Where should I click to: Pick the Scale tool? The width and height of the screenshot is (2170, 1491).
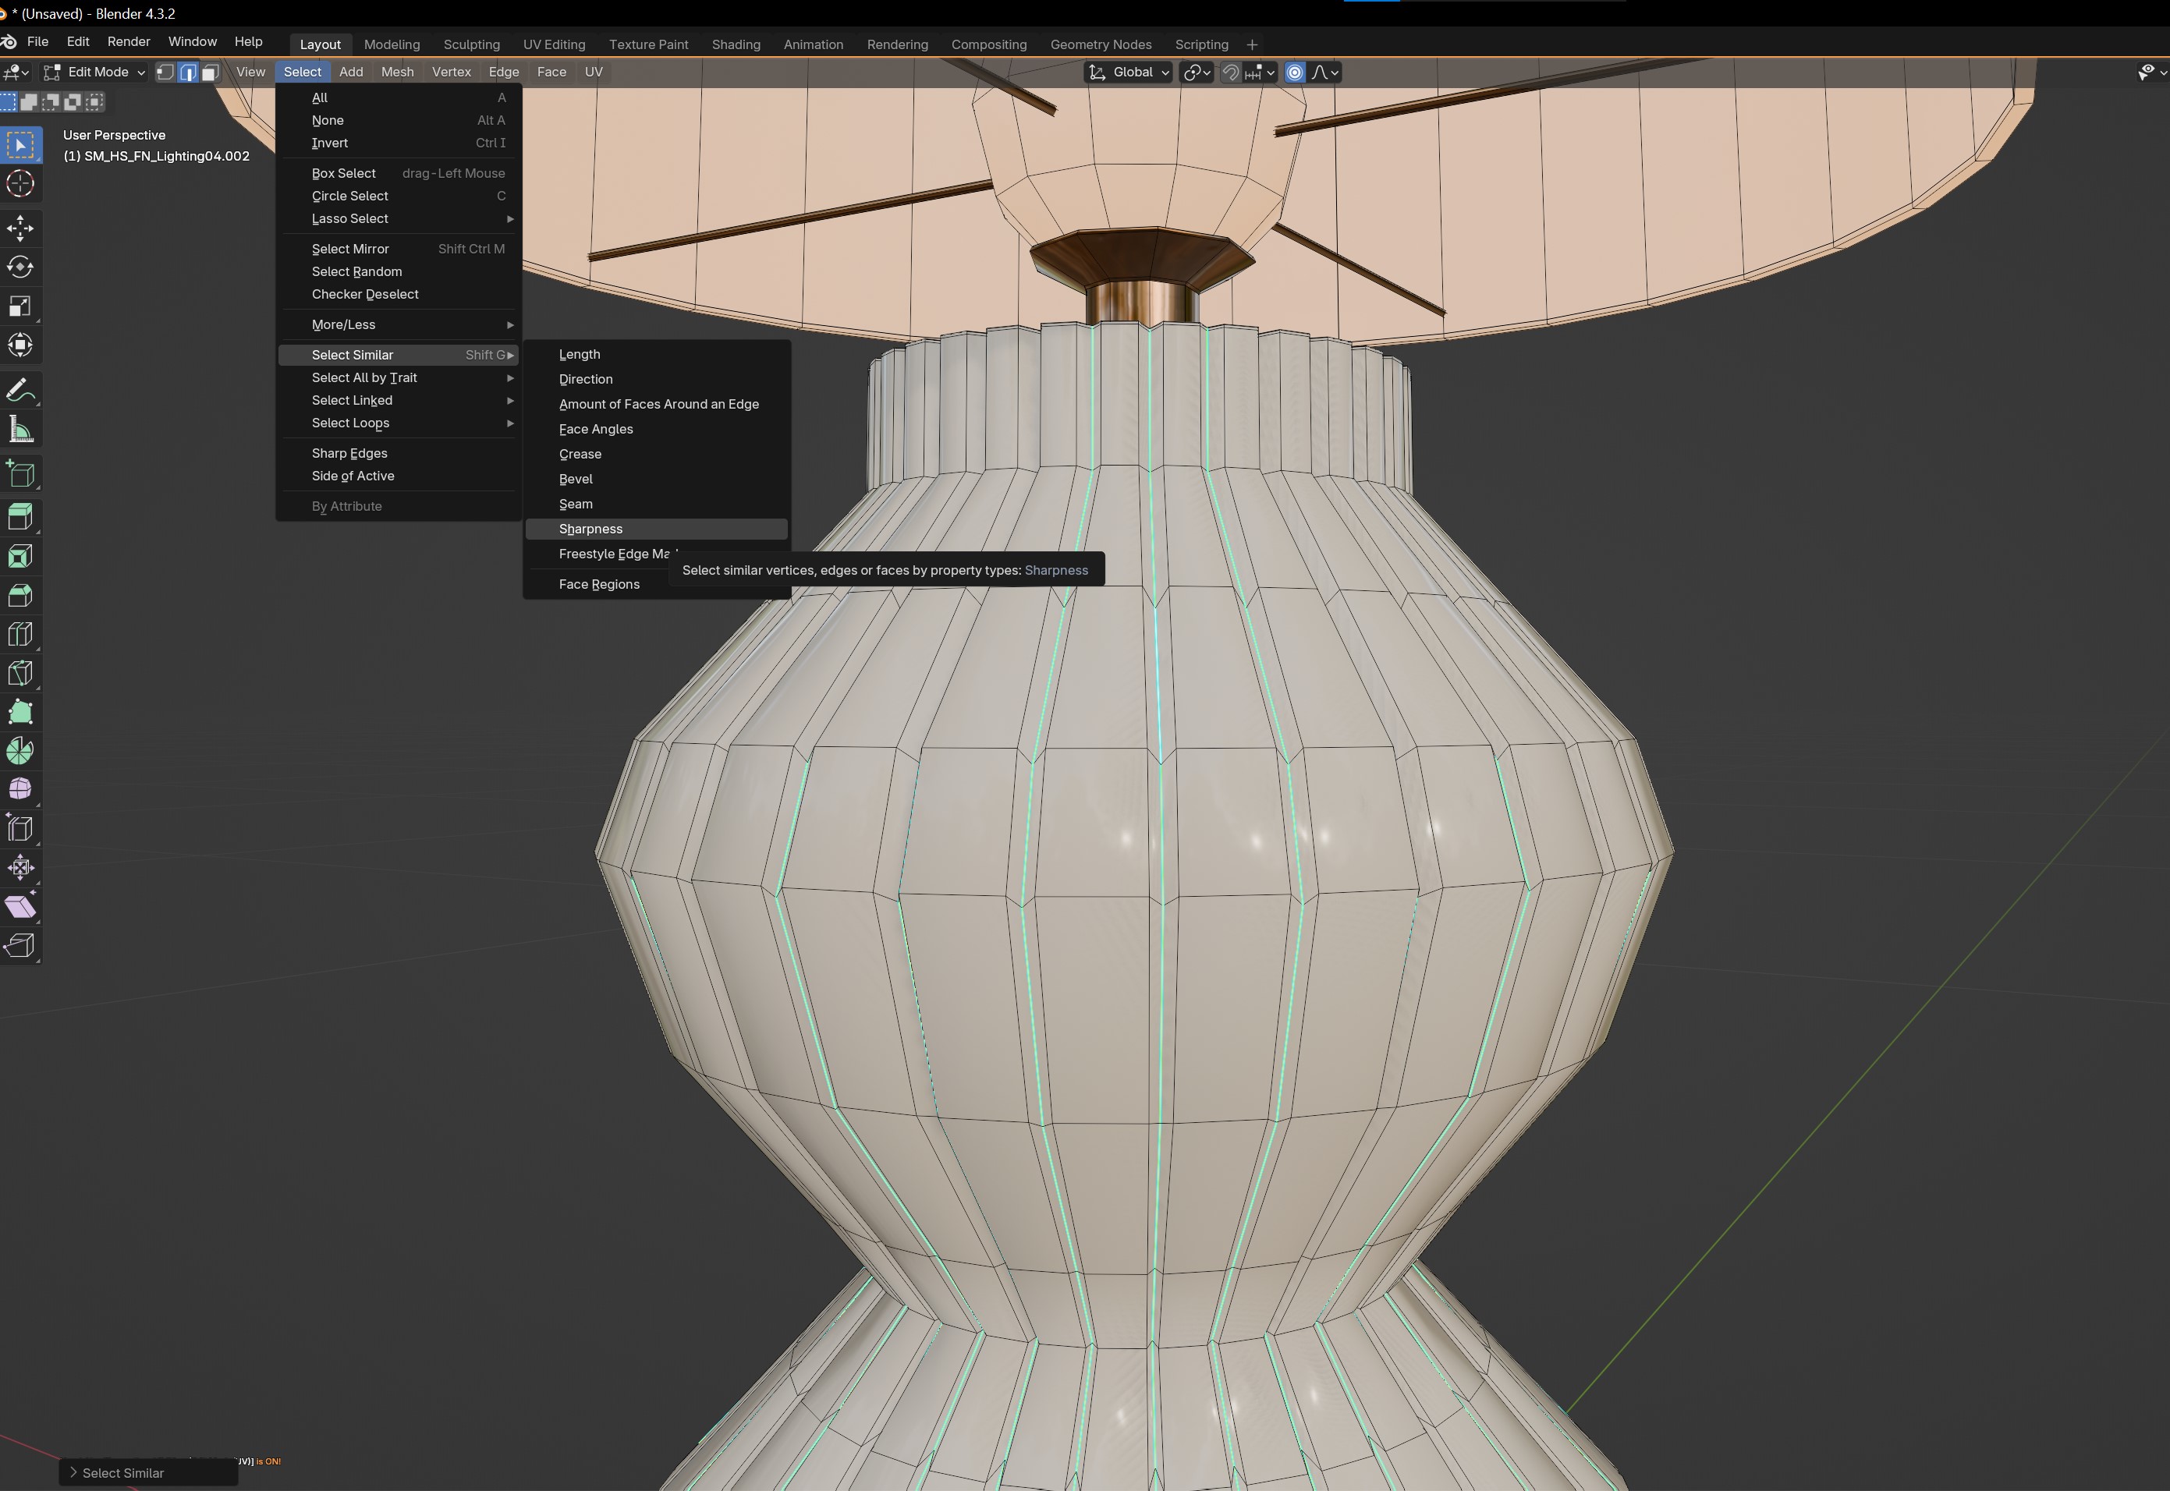point(20,306)
